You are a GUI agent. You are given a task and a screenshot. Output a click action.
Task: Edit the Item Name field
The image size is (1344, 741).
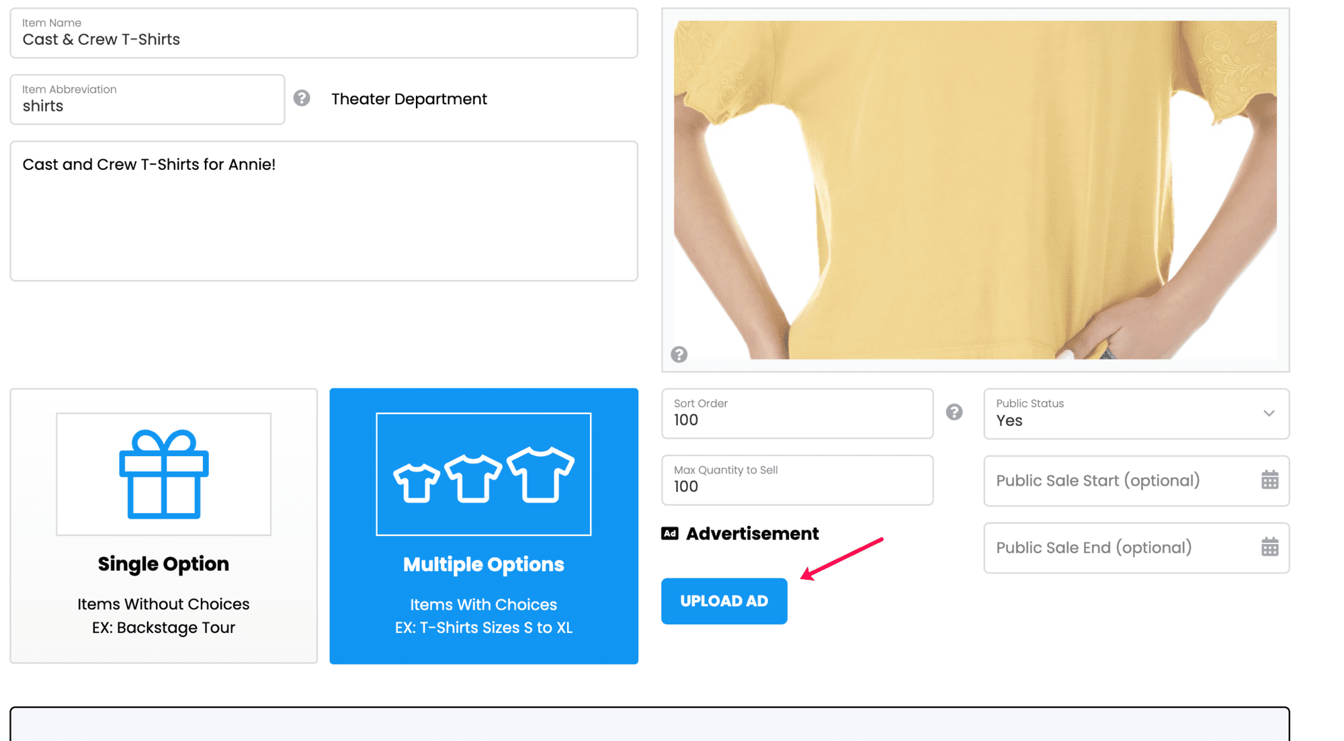(324, 33)
